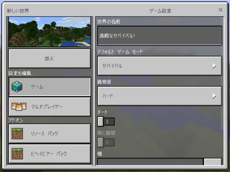This screenshot has width=230, height=172.
Task: Close the world settings dialog with X
Action: 220,10
